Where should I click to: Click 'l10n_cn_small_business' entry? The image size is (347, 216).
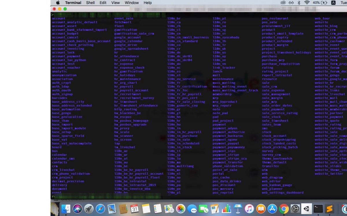tap(188, 37)
